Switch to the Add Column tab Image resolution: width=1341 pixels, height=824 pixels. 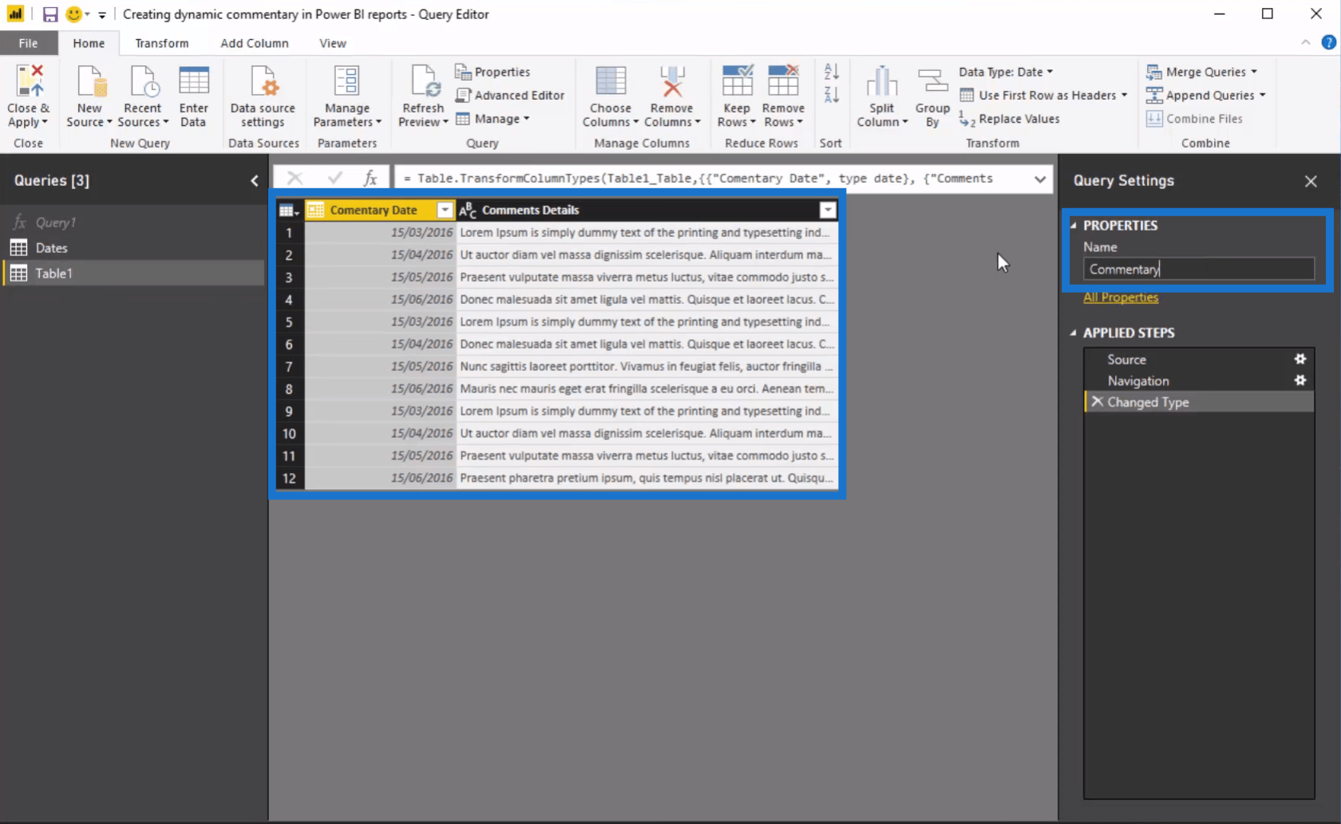255,43
